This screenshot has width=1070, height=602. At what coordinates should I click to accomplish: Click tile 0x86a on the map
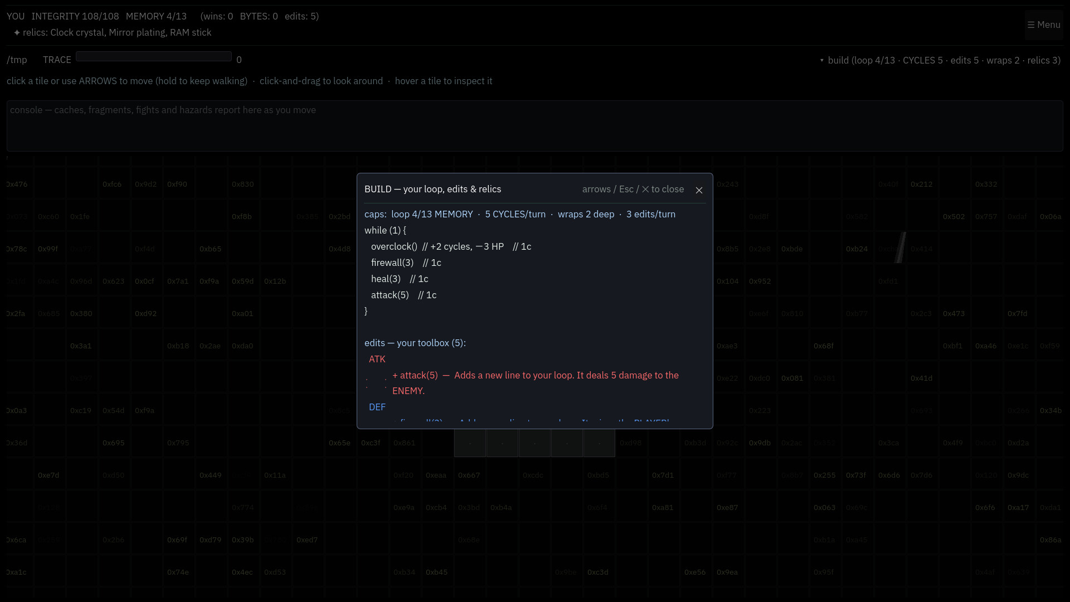click(x=1050, y=540)
